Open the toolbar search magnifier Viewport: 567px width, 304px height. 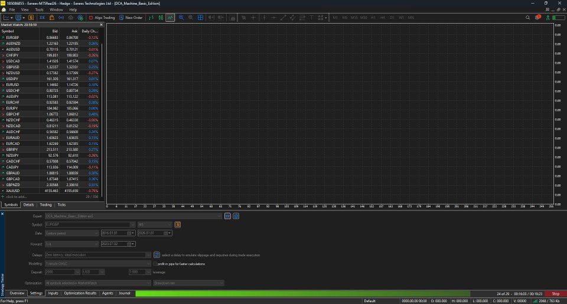pos(527,17)
